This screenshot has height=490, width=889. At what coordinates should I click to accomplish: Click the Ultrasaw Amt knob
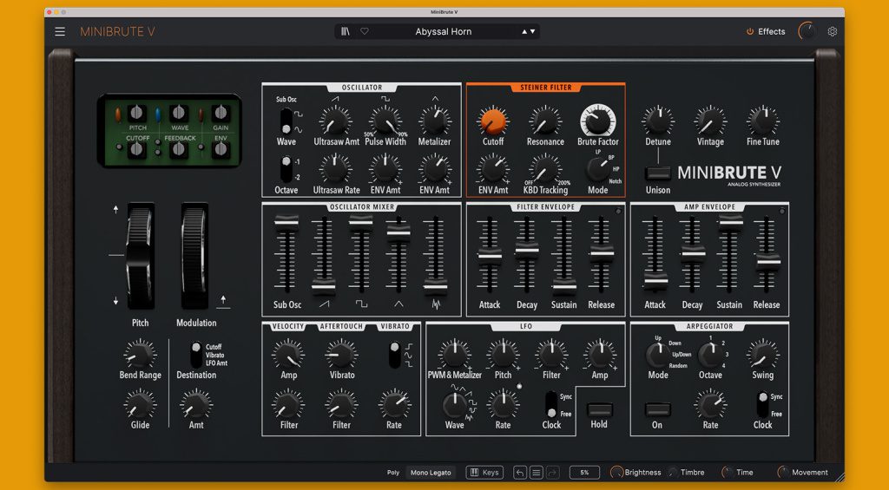[335, 121]
